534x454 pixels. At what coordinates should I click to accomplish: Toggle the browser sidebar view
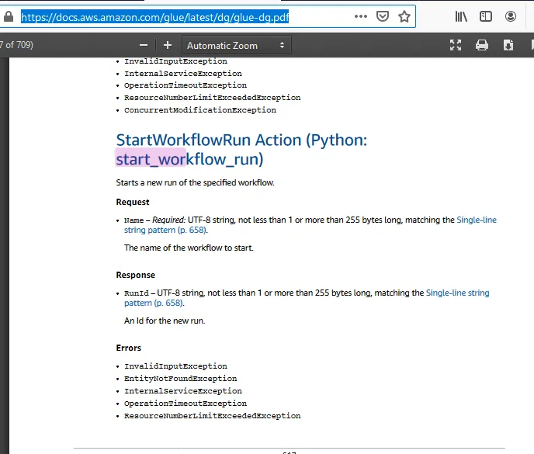click(486, 16)
